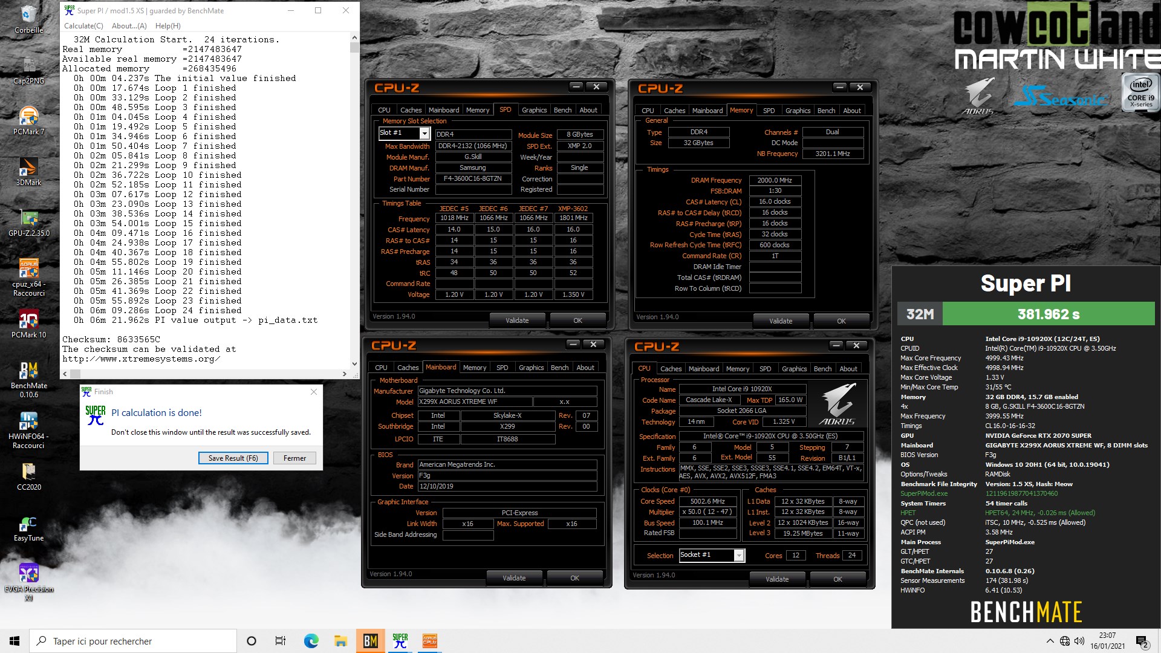Close the Finish dialog with X
The image size is (1161, 653).
[x=313, y=392]
